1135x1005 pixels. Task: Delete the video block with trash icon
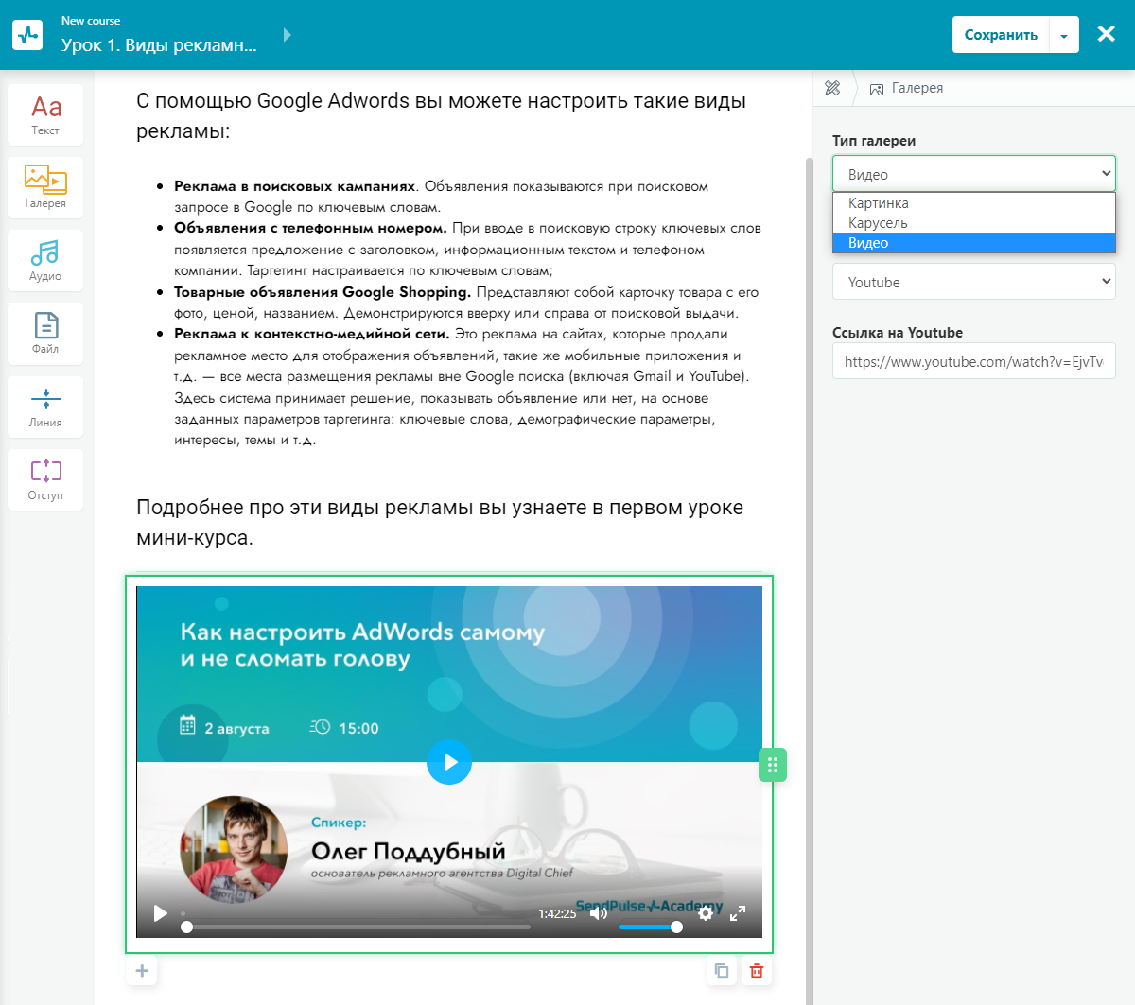(757, 971)
